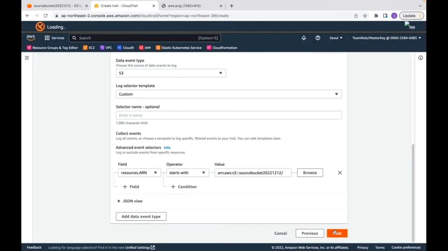Close the aws.png tab
The image size is (448, 251).
click(x=221, y=6)
